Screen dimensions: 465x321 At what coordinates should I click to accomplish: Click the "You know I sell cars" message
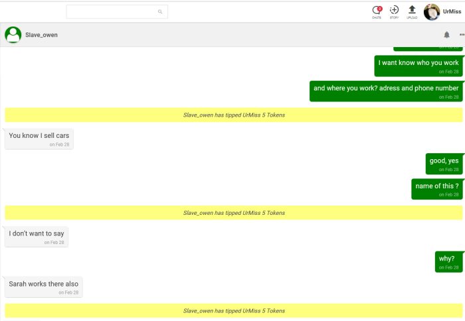pyautogui.click(x=39, y=139)
